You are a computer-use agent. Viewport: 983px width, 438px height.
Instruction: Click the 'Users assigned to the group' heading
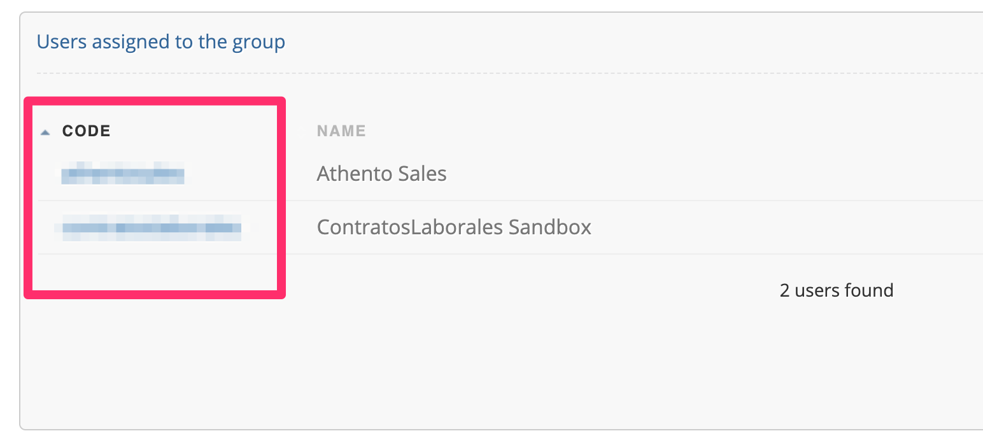pyautogui.click(x=160, y=42)
